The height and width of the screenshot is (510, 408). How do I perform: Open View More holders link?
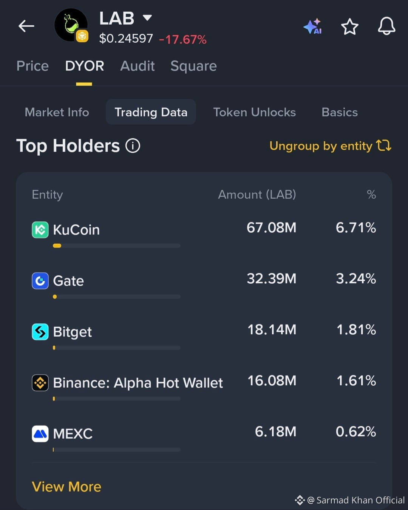click(x=66, y=487)
